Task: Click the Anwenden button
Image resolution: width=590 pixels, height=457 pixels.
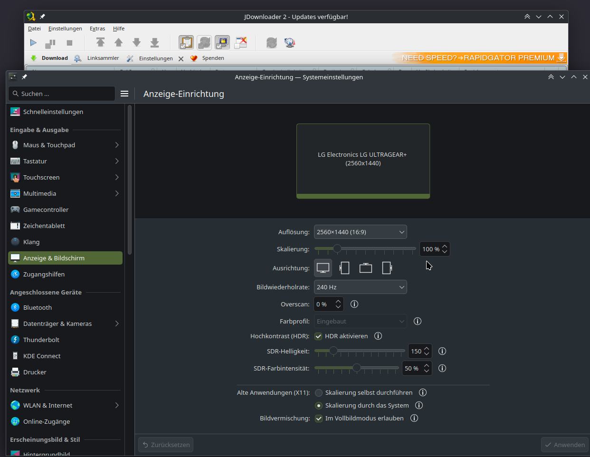Action: coord(565,445)
